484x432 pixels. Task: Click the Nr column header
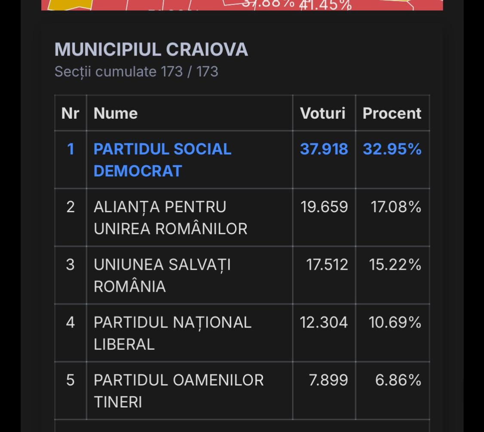coord(70,113)
